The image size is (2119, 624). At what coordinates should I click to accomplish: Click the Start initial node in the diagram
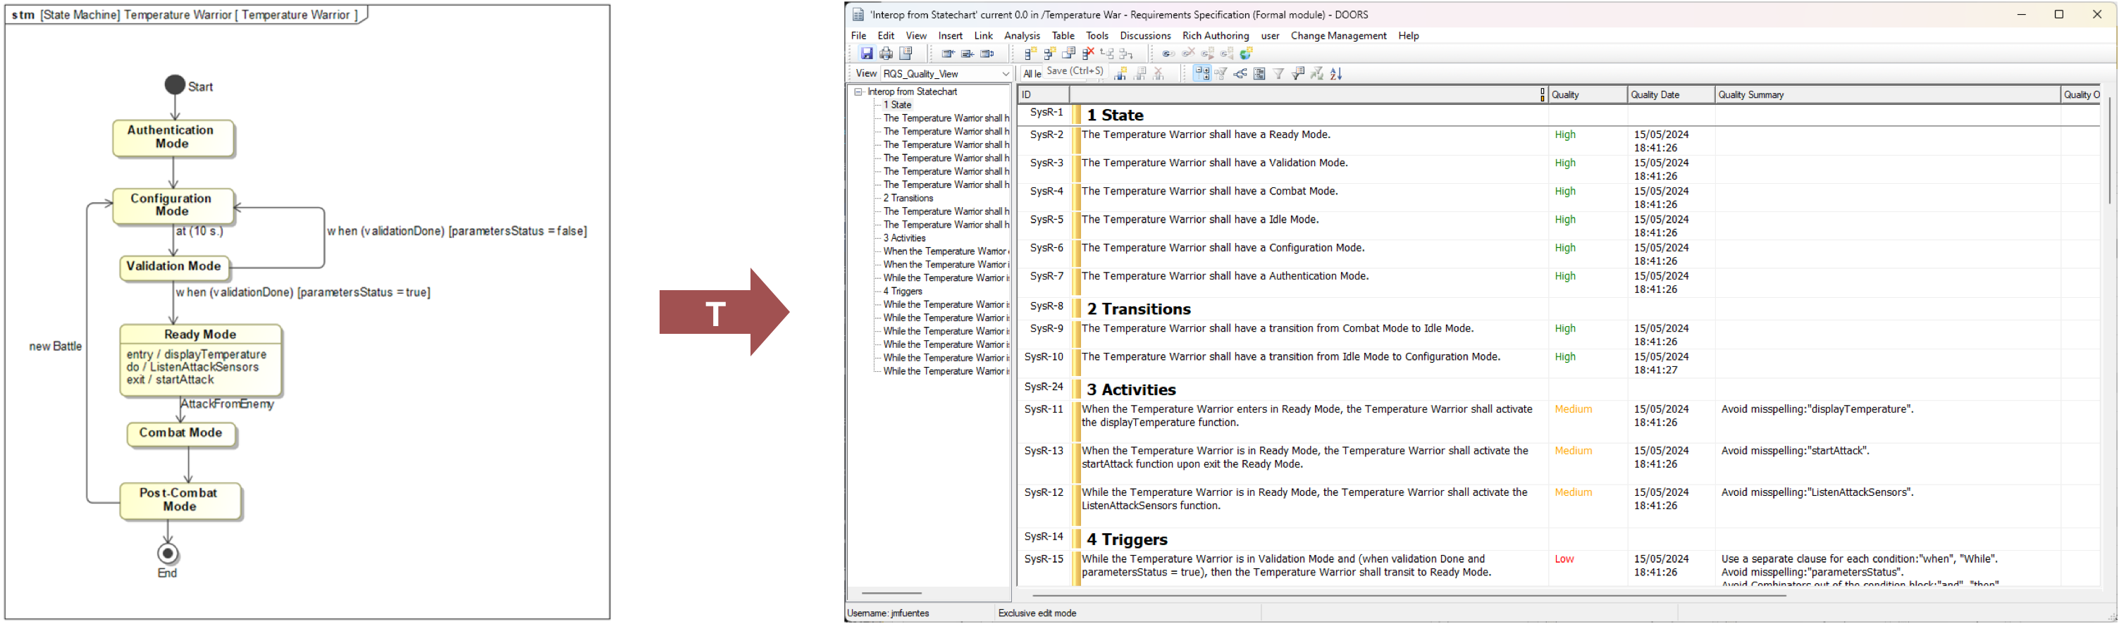click(x=174, y=85)
